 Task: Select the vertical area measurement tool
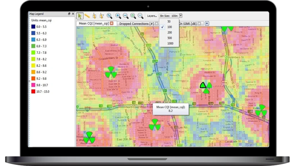coord(94,16)
